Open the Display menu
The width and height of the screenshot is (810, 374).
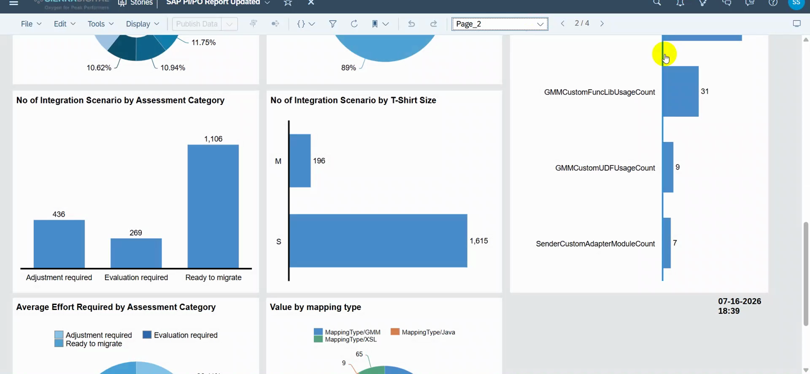142,24
